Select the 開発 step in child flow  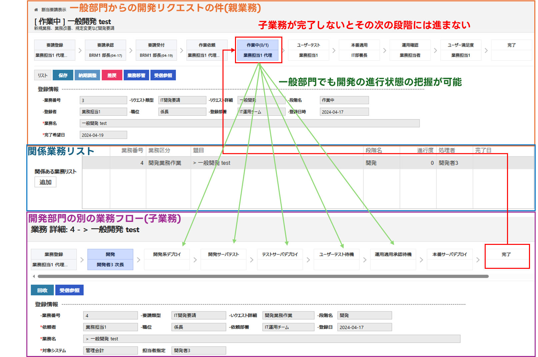[x=110, y=259]
